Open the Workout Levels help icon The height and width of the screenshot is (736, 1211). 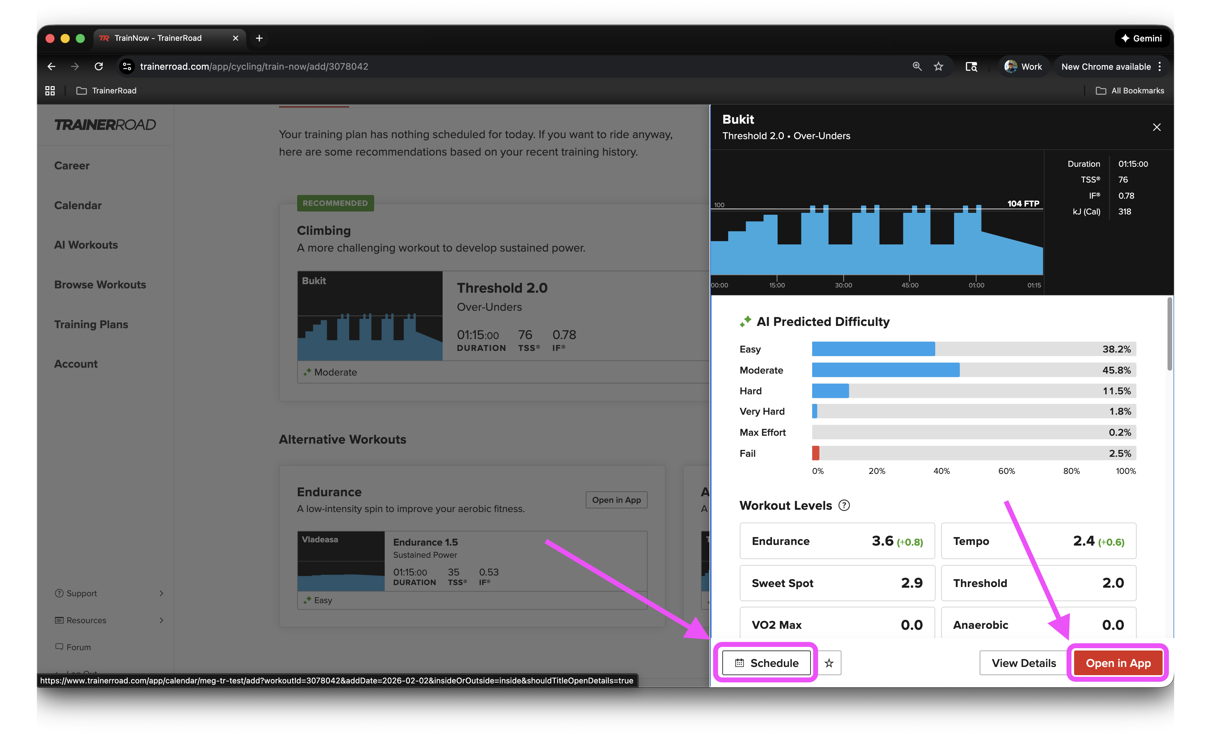pos(844,505)
